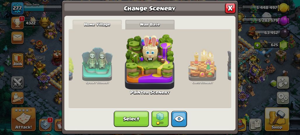
Task: Tap the Attack! map button
Action: click(x=23, y=119)
